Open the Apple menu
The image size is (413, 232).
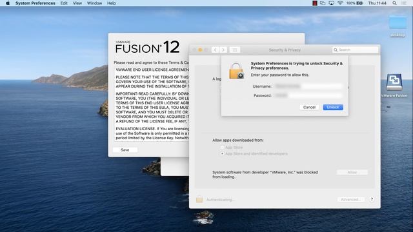click(8, 3)
